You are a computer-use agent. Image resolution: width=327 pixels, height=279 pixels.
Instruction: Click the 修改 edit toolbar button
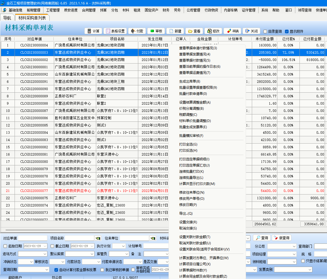213,31
